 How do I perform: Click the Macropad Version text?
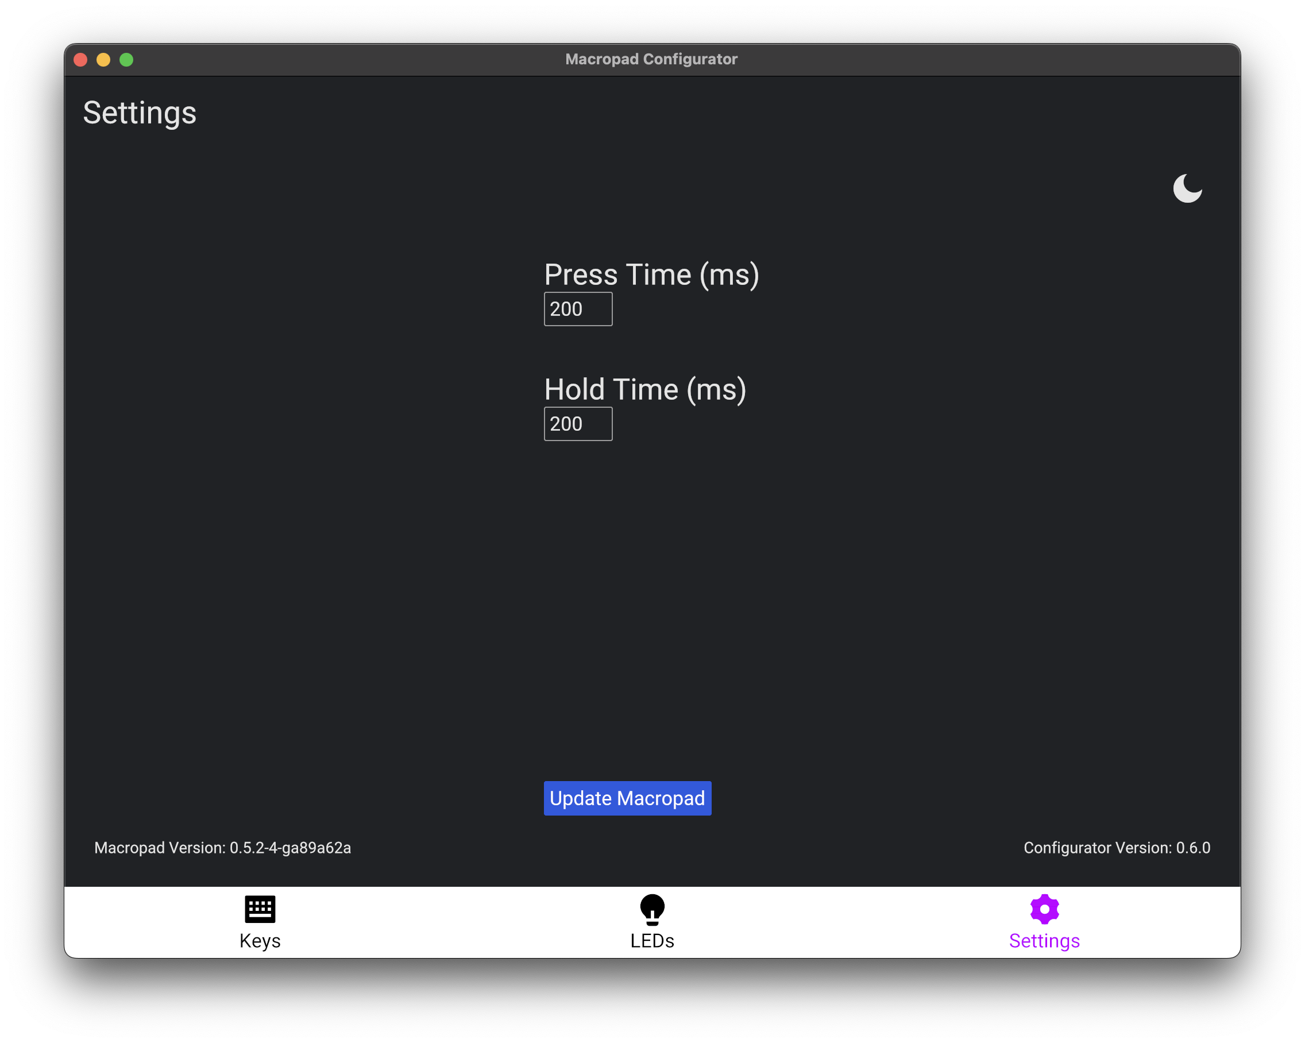tap(222, 848)
